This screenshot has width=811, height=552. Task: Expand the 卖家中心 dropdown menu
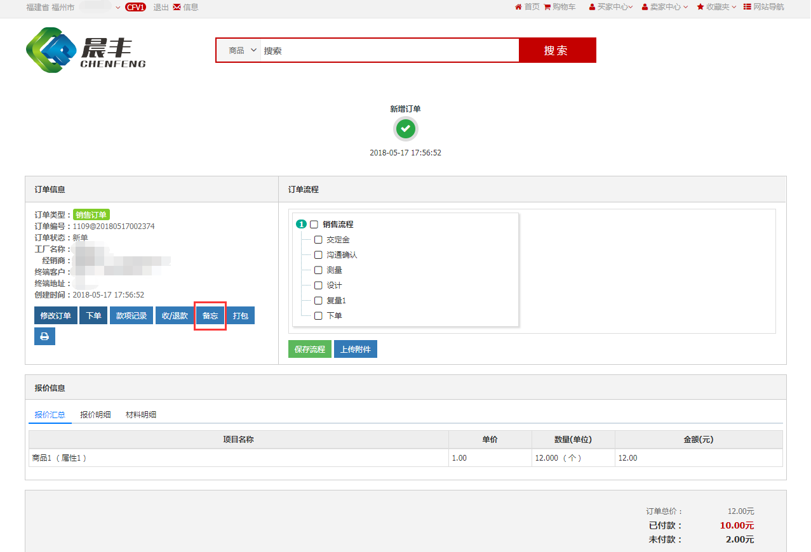pyautogui.click(x=664, y=7)
